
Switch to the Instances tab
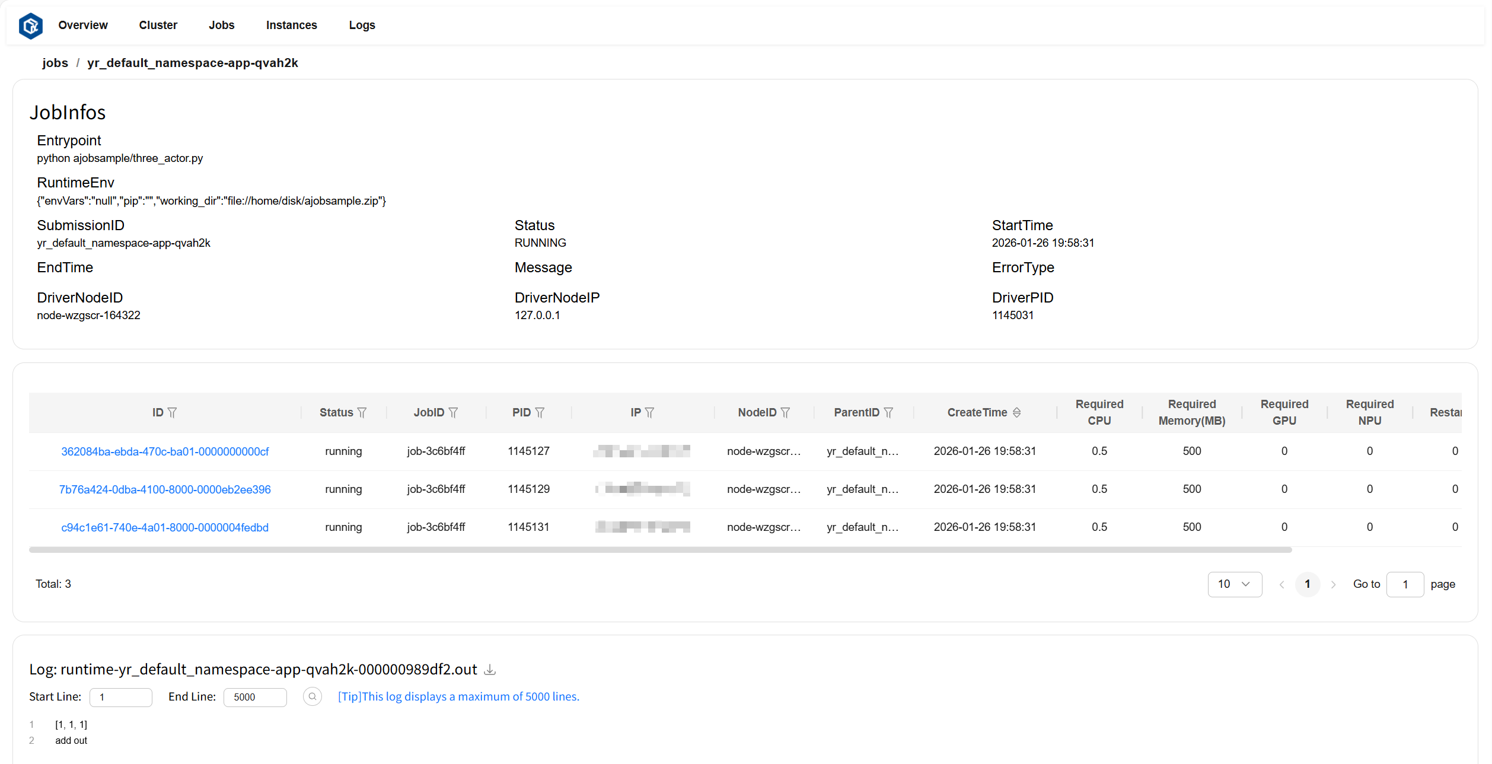pos(291,26)
